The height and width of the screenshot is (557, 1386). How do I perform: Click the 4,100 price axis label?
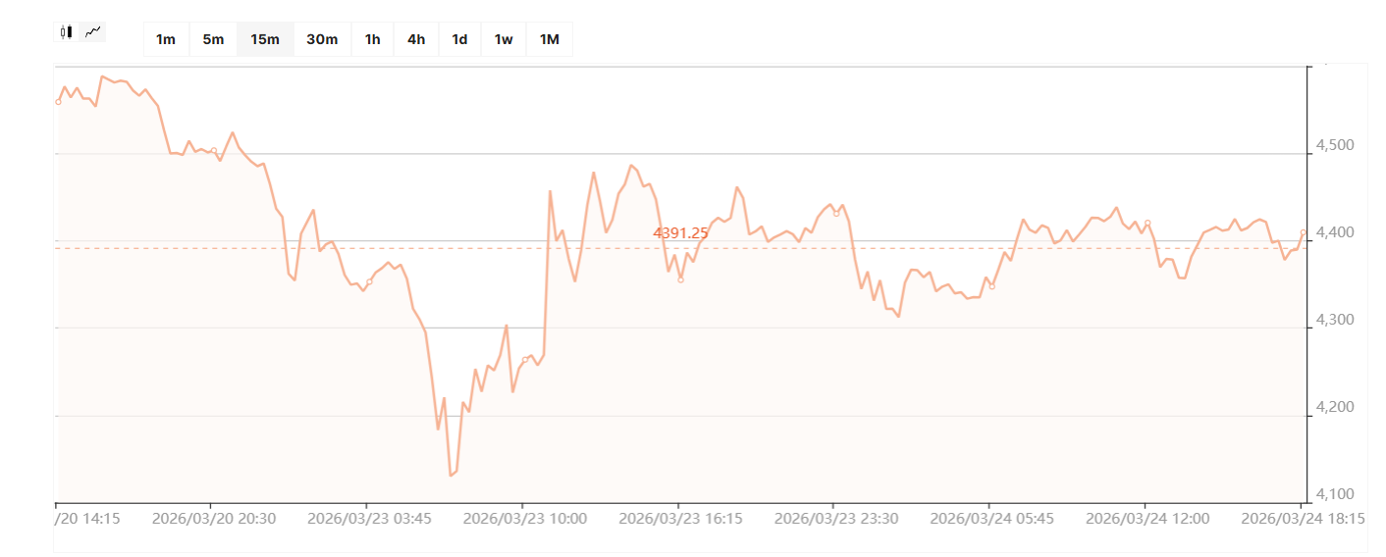1334,494
